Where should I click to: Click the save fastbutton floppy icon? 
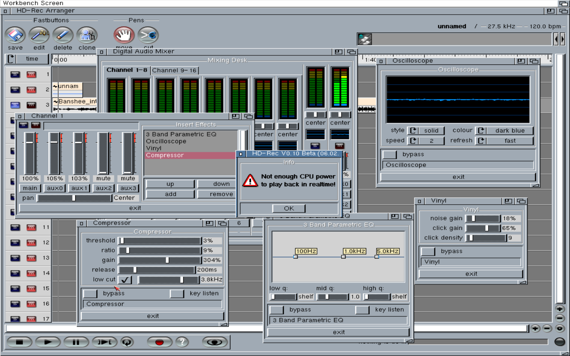tap(15, 35)
